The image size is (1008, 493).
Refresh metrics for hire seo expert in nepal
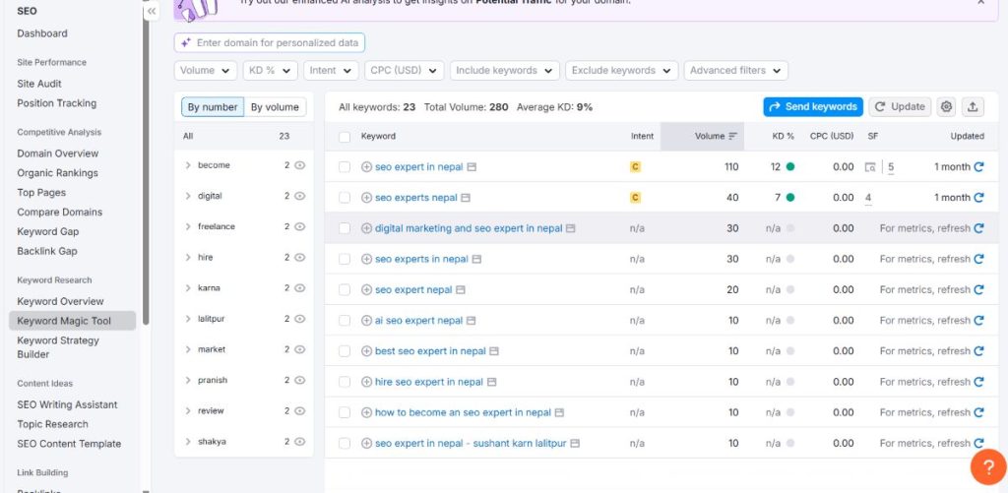tap(978, 382)
